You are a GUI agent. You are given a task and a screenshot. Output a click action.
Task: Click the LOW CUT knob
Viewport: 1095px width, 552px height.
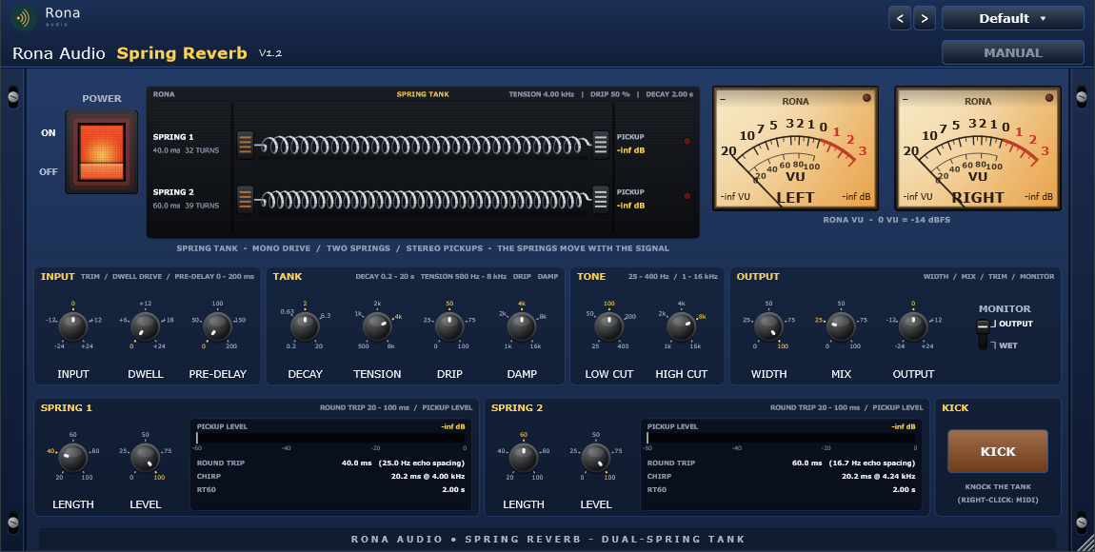click(609, 325)
